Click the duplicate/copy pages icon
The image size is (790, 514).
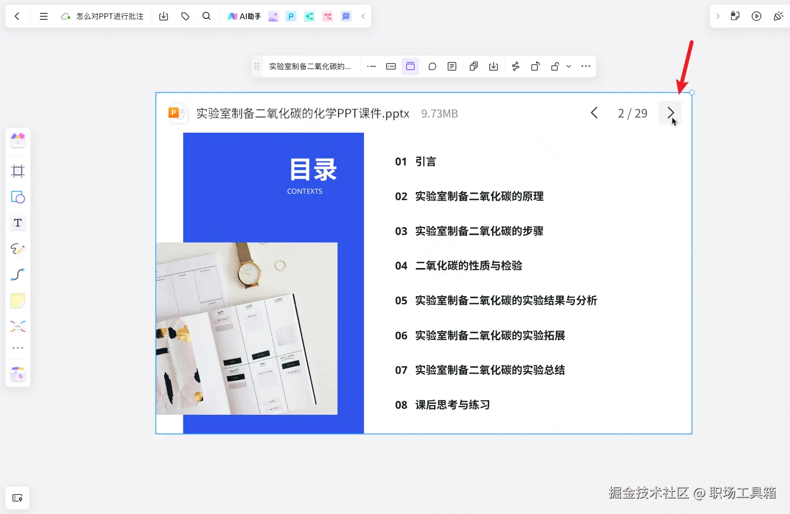click(474, 66)
